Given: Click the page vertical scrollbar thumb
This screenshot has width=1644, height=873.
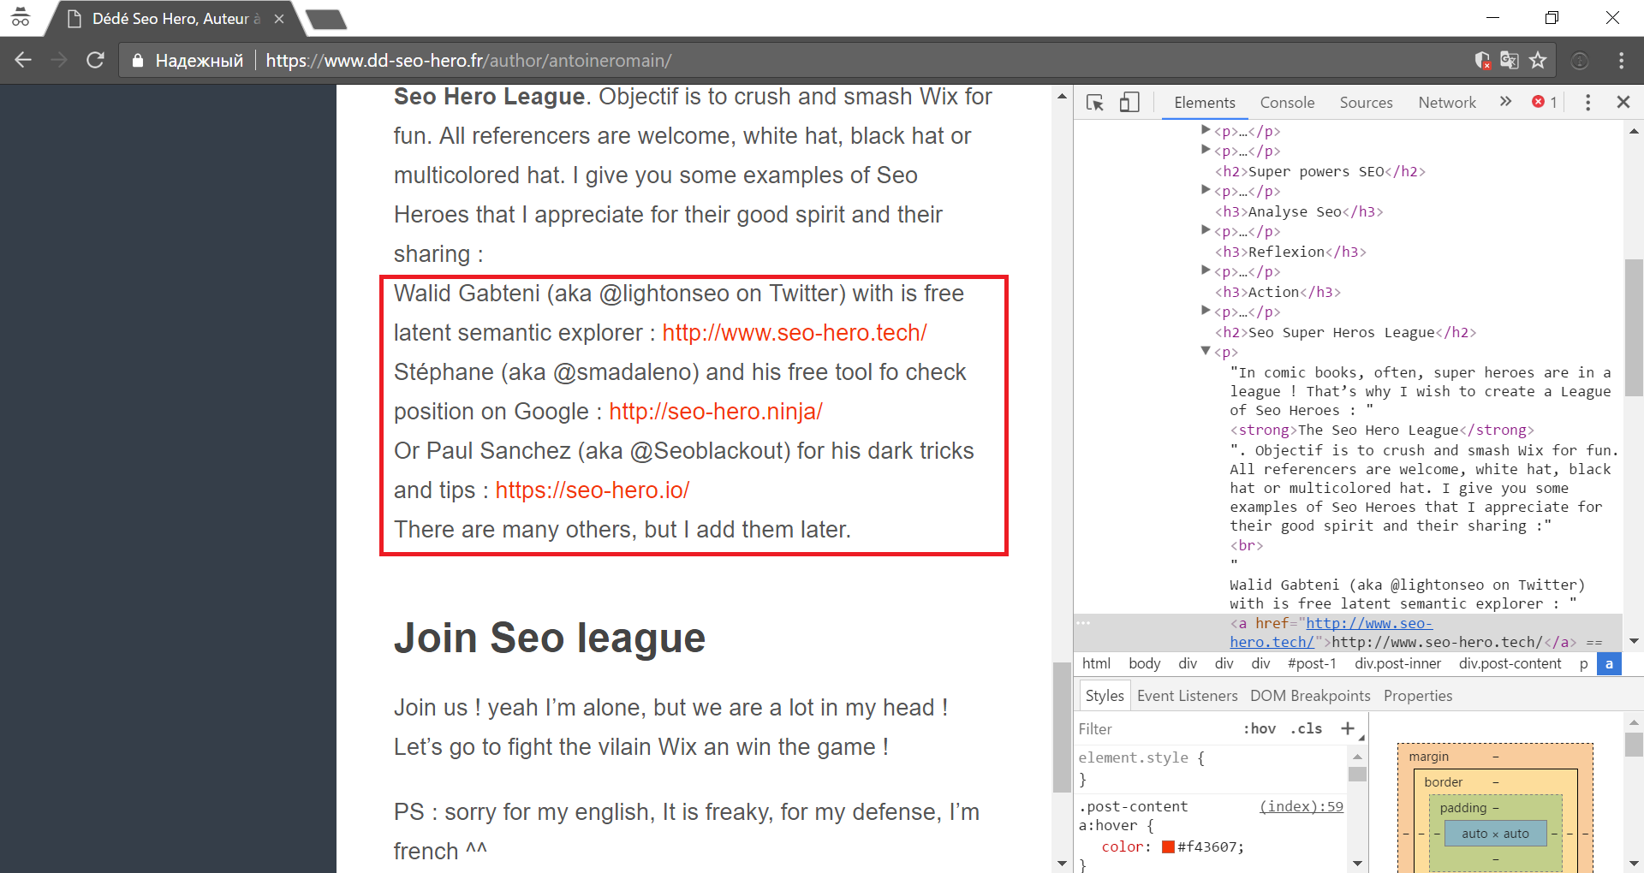Looking at the screenshot, I should pos(1062,727).
